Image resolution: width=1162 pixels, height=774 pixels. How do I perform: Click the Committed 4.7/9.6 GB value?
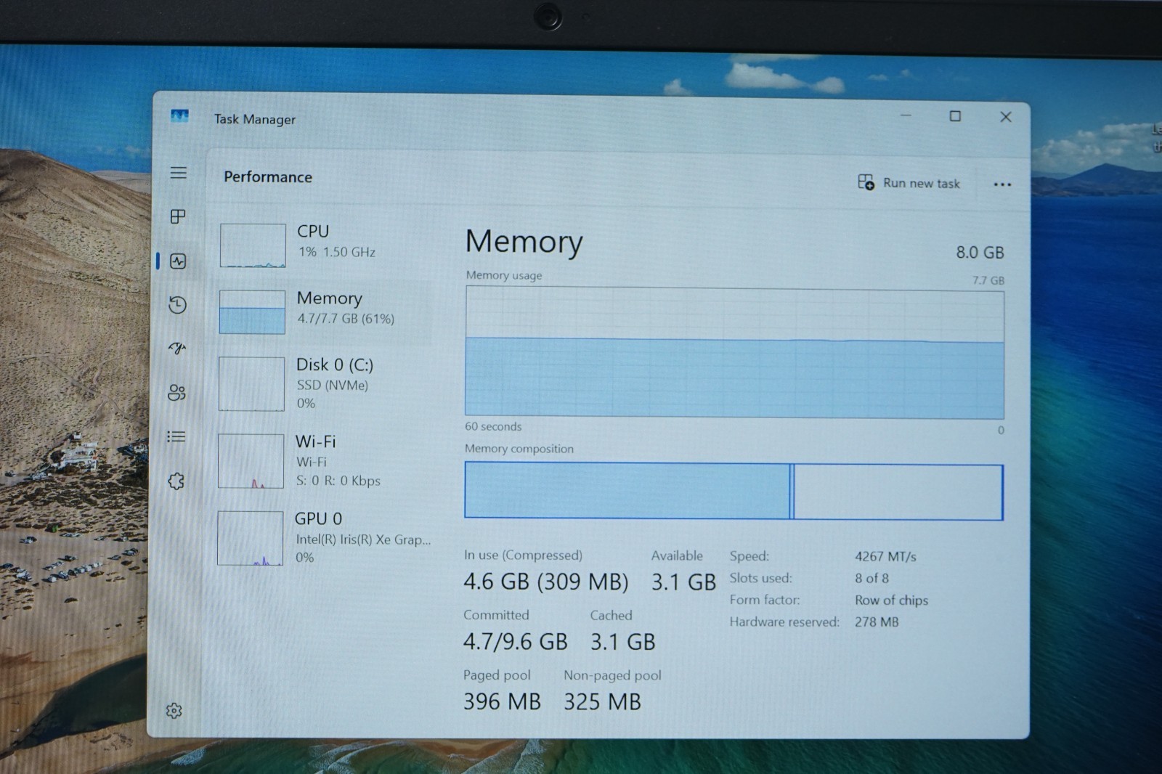(516, 642)
